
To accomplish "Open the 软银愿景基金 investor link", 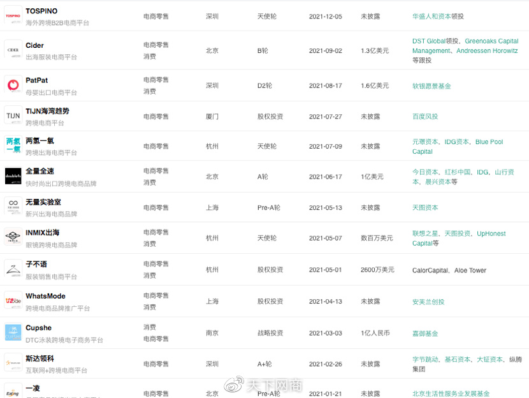I will (431, 86).
